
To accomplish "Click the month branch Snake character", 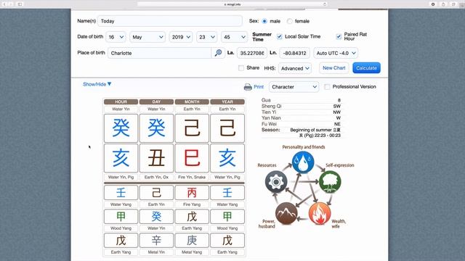I will (x=192, y=158).
